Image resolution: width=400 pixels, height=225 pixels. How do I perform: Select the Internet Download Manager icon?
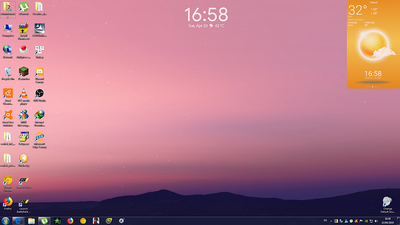(39, 118)
